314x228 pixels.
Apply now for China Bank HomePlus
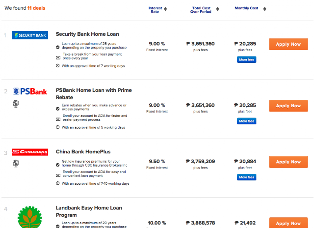(288, 162)
